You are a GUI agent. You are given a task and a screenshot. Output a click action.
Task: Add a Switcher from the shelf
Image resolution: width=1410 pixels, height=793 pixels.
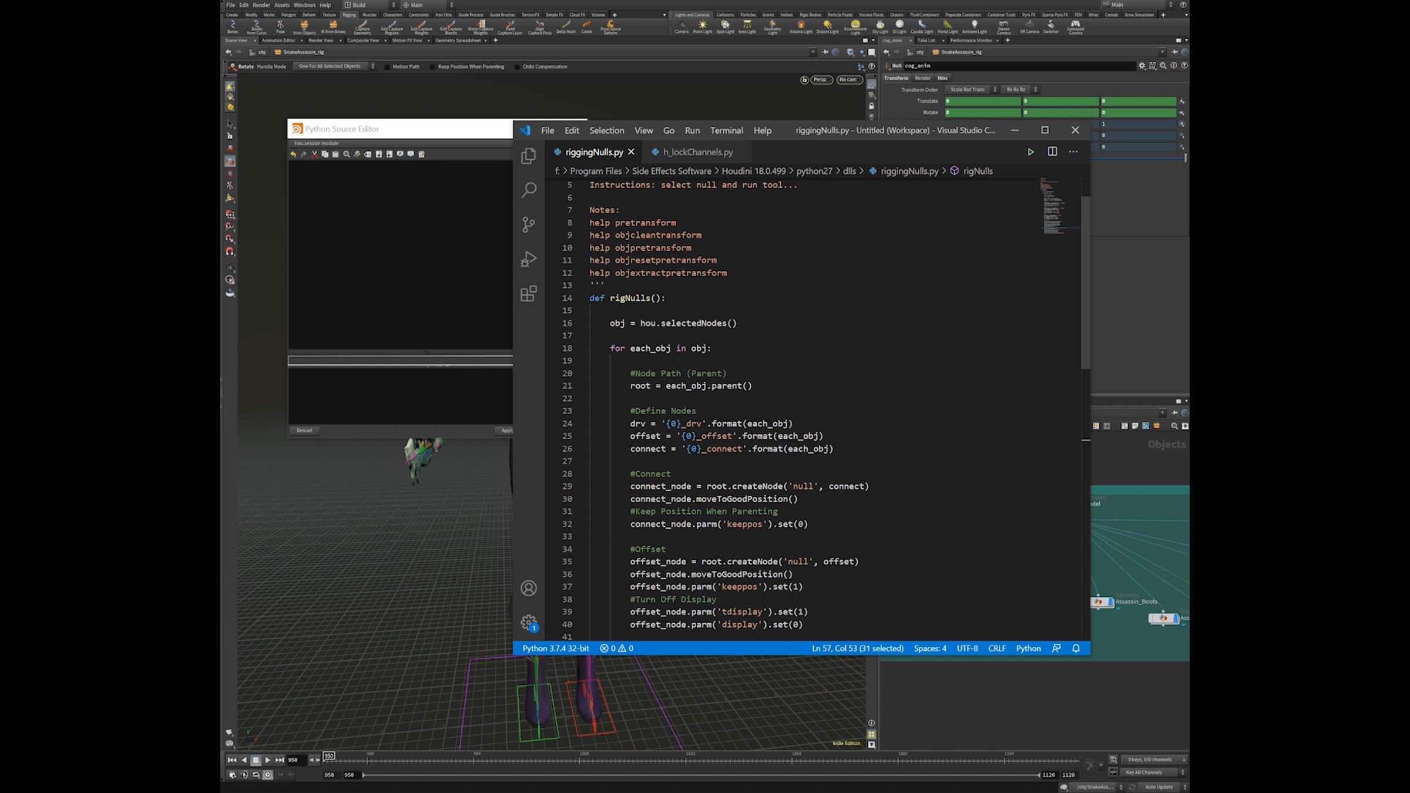[x=1050, y=27]
